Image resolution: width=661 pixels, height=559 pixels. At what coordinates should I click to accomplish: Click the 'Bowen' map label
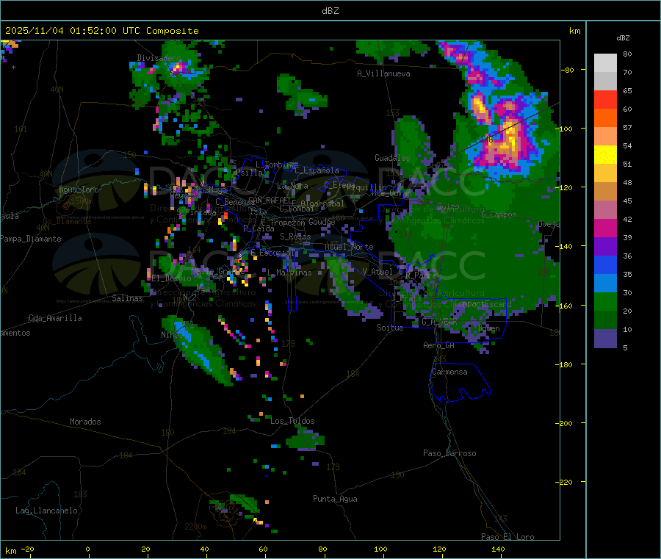pyautogui.click(x=489, y=328)
